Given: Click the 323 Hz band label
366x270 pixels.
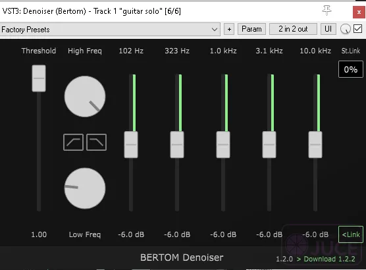Looking at the screenshot, I should pos(177,51).
